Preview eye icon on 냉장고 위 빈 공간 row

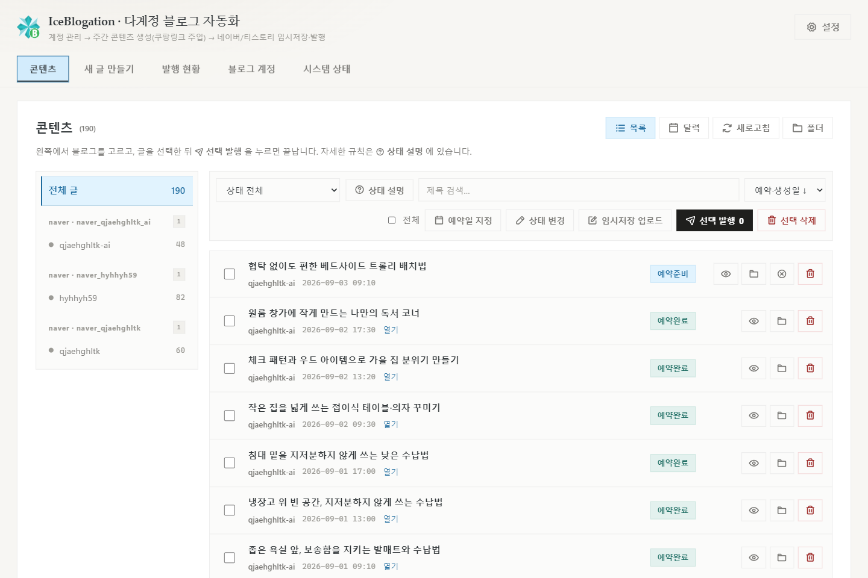point(753,510)
